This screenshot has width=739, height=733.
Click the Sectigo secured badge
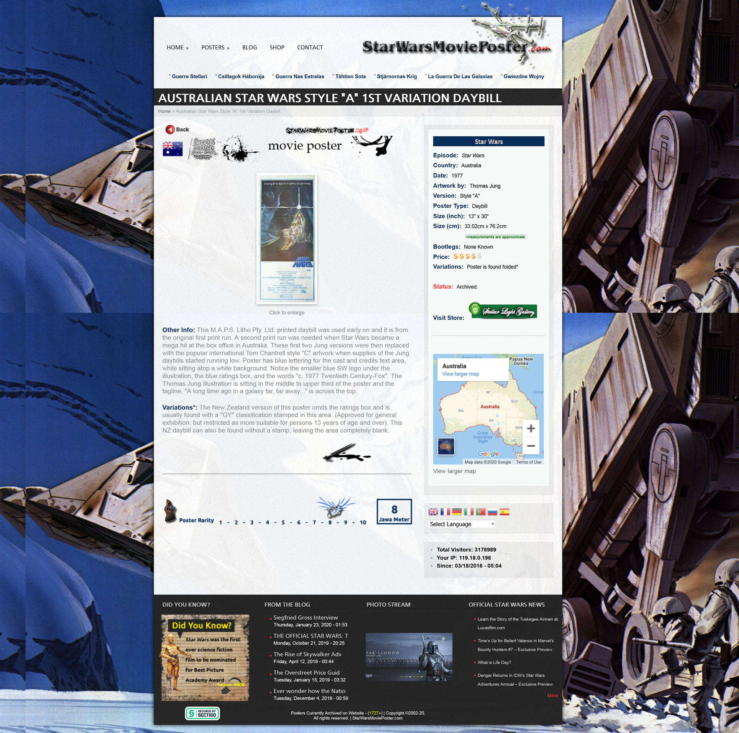202,713
